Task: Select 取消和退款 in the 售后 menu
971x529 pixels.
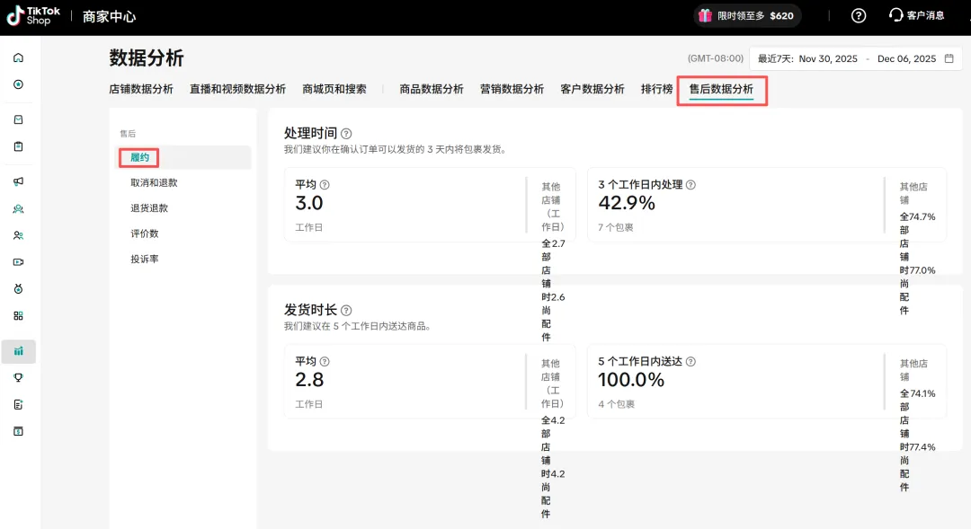Action: pyautogui.click(x=154, y=182)
